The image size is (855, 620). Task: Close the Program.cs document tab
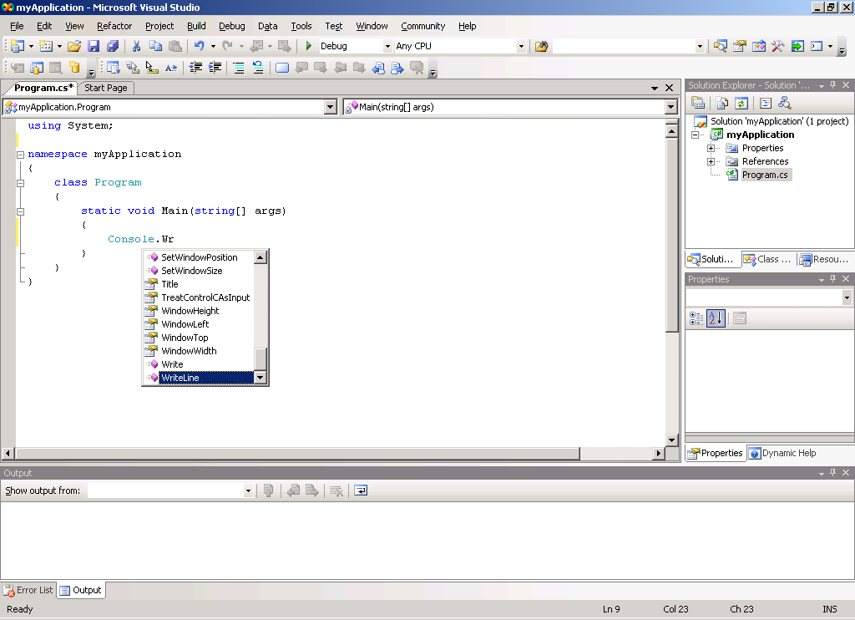[669, 88]
